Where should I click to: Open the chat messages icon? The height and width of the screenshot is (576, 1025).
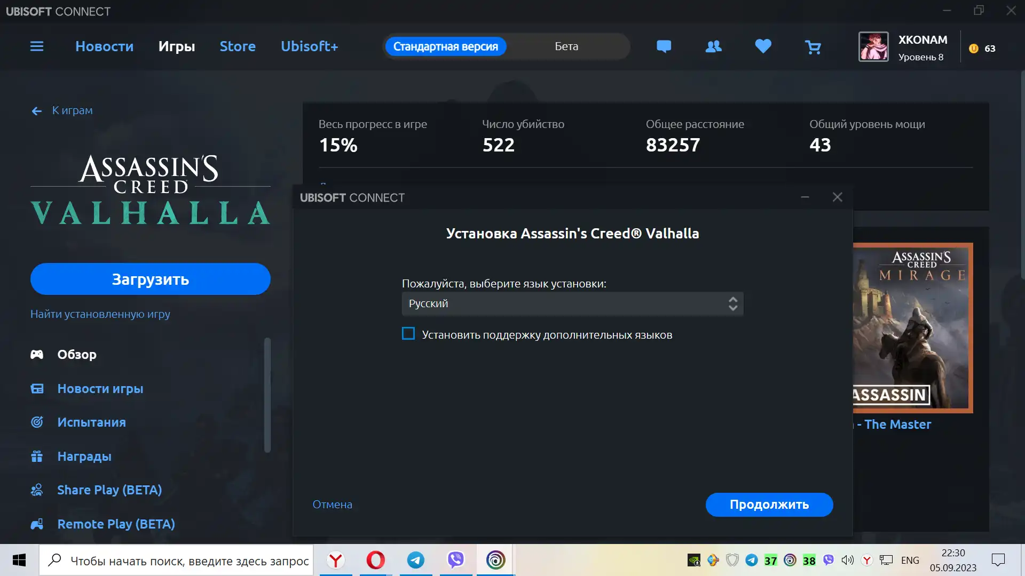[664, 46]
